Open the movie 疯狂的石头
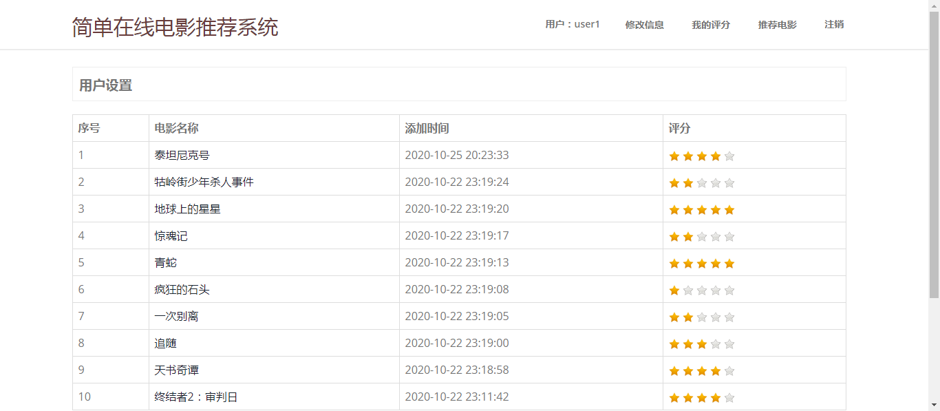The height and width of the screenshot is (411, 940). click(182, 289)
